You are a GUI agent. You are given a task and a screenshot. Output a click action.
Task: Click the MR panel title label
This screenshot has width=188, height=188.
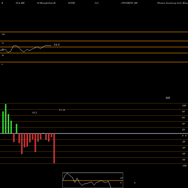(168, 98)
